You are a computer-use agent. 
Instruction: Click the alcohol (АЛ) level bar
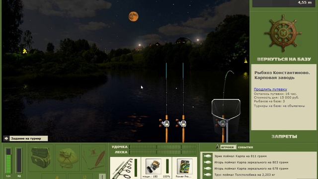[x=19, y=160]
